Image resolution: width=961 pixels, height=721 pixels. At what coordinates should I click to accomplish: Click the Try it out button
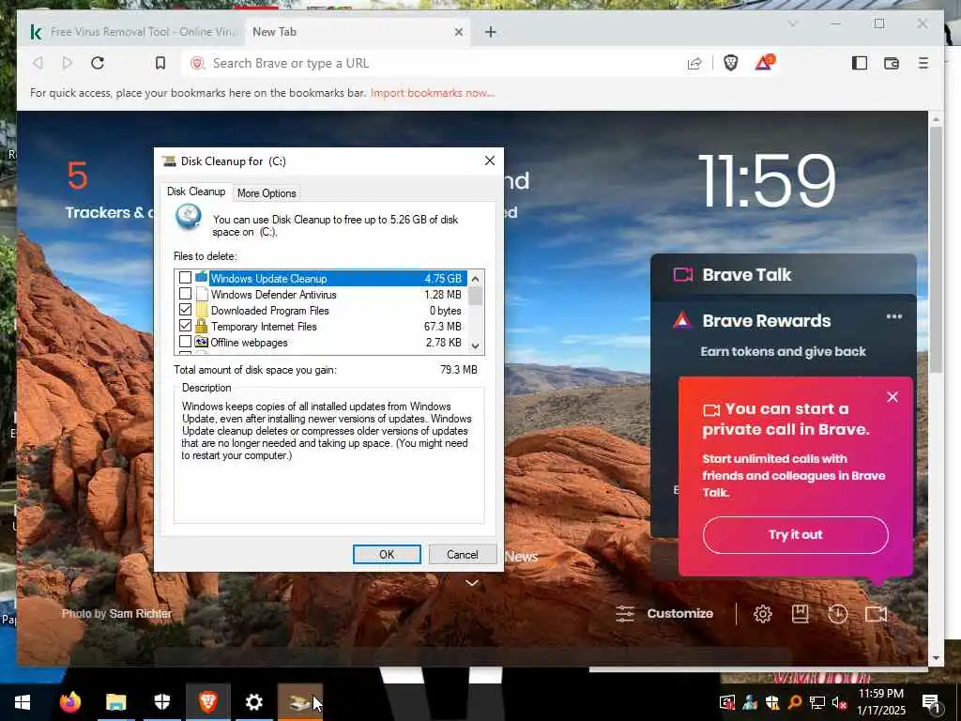click(796, 534)
